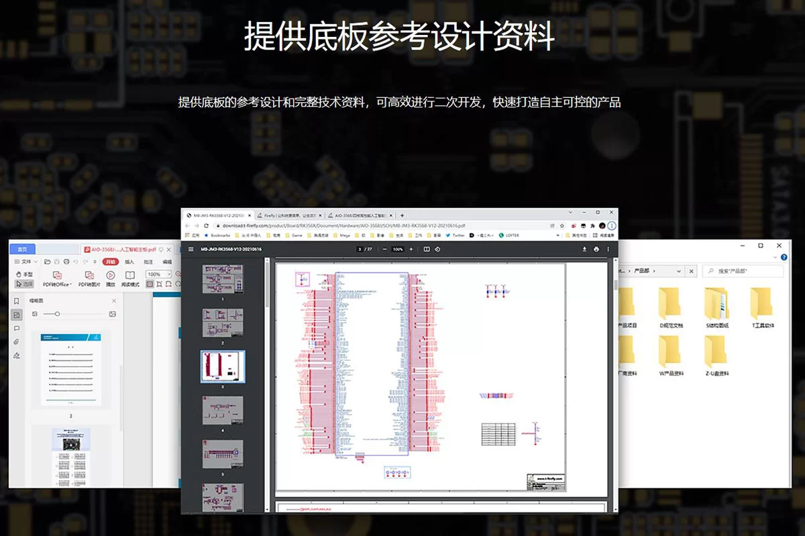This screenshot has width=805, height=536.
Task: Open the D规范文档 folder in Explorer
Action: 671,308
